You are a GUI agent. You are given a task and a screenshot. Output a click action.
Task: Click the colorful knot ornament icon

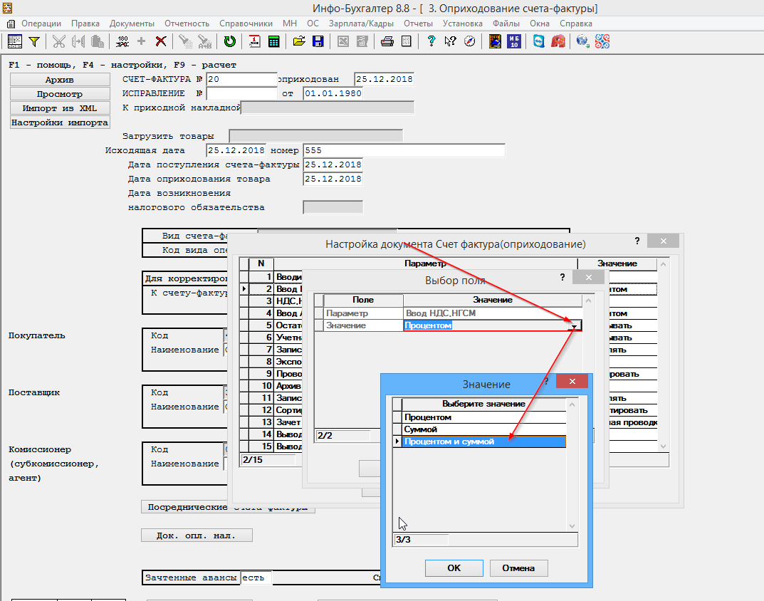602,41
